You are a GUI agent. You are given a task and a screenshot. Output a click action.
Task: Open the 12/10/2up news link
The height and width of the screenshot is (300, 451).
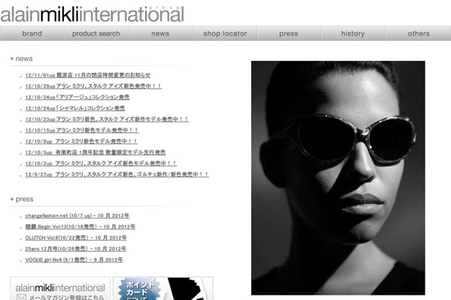pyautogui.click(x=101, y=163)
